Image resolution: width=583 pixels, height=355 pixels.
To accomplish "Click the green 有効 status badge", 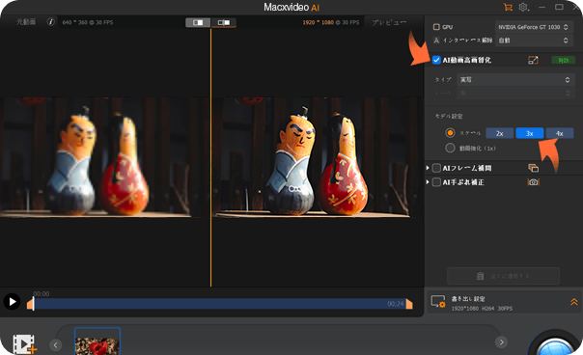I will [564, 60].
